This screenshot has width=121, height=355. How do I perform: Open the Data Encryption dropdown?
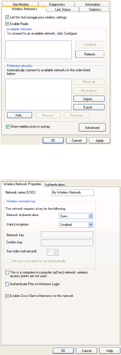(x=91, y=225)
